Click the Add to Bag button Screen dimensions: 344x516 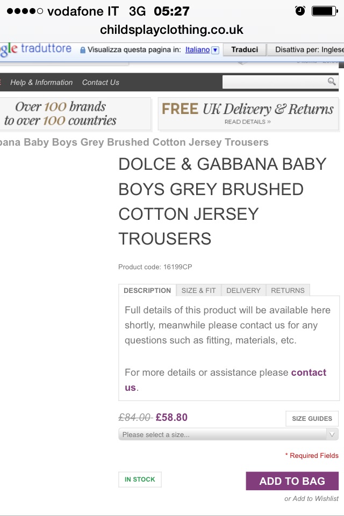pos(292,481)
